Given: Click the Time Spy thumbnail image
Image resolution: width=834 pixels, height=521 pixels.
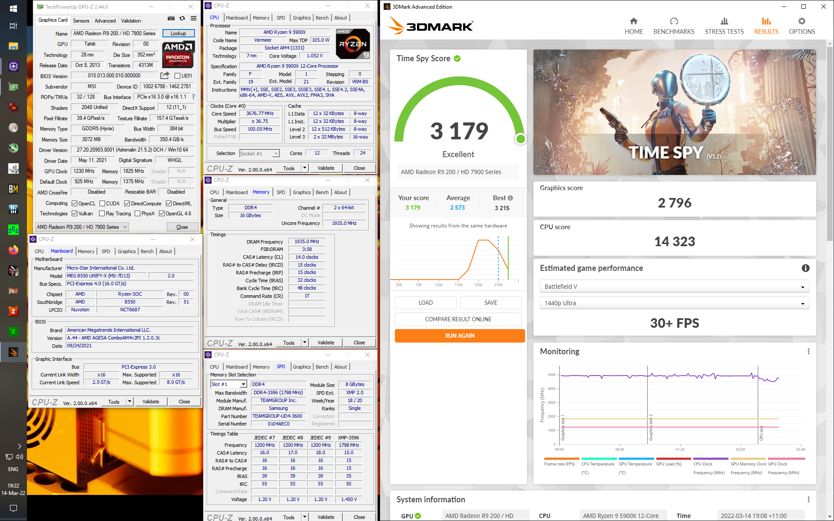Looking at the screenshot, I should coord(675,112).
